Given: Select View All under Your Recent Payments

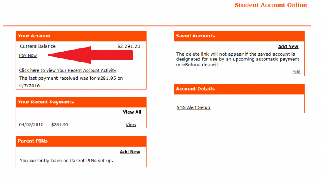Looking at the screenshot, I should click(x=132, y=112).
